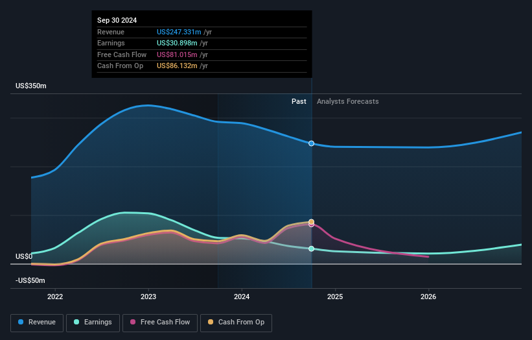Click the 'Analysts Forecasts' label

tap(348, 101)
